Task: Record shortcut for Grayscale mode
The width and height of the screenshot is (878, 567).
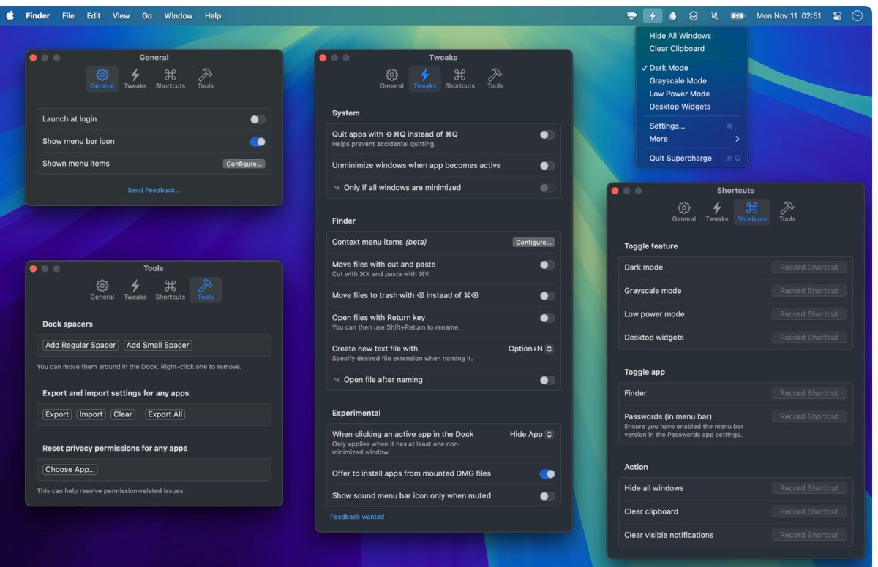Action: (809, 291)
